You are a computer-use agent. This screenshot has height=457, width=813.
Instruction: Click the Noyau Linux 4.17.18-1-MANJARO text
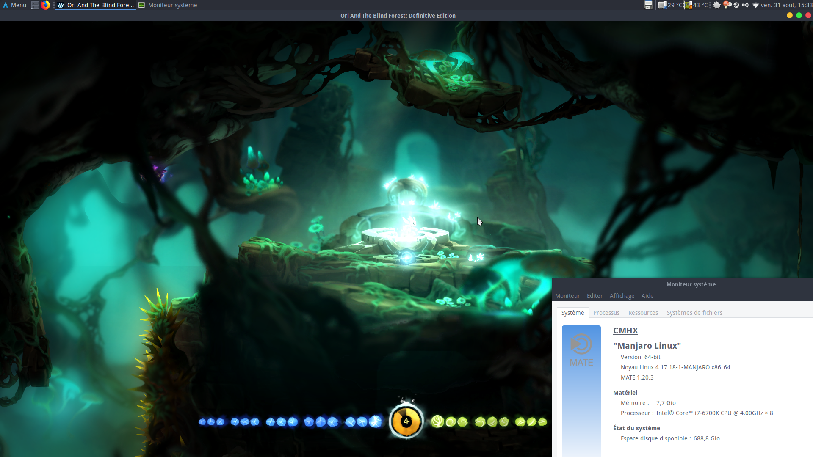pyautogui.click(x=675, y=367)
